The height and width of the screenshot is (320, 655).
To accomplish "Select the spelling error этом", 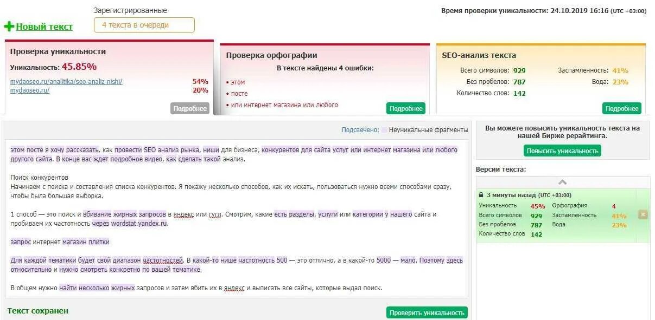I will click(238, 82).
